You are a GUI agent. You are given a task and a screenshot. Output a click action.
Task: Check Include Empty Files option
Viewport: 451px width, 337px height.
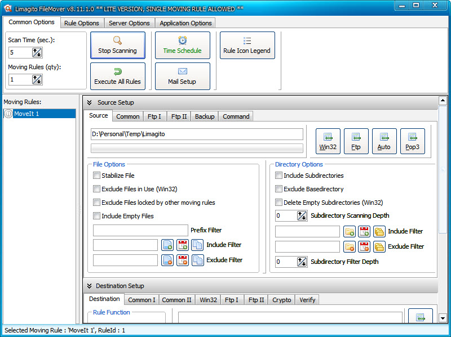(x=96, y=216)
